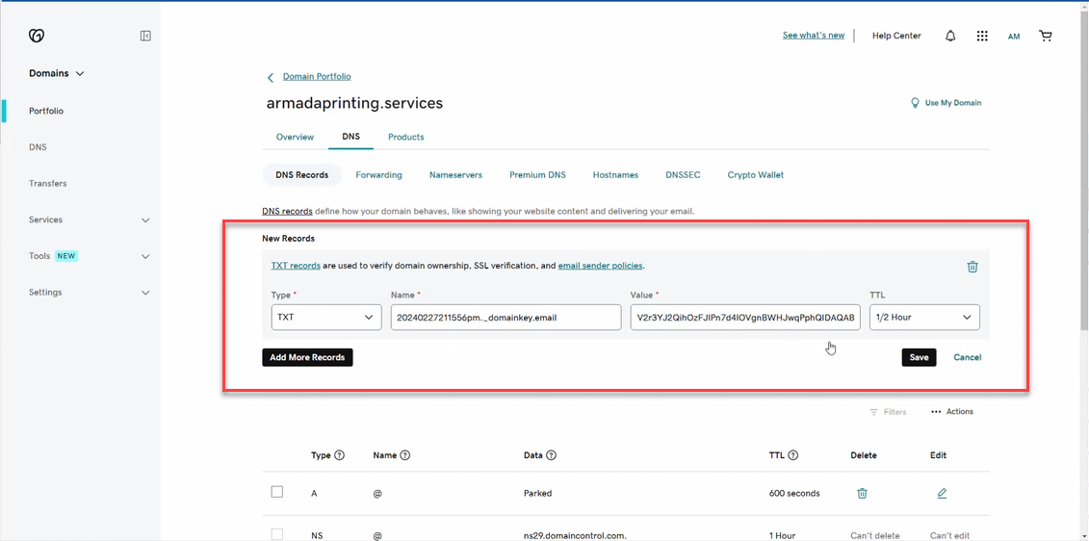Switch to the DNSSEC sub-tab

(x=683, y=175)
